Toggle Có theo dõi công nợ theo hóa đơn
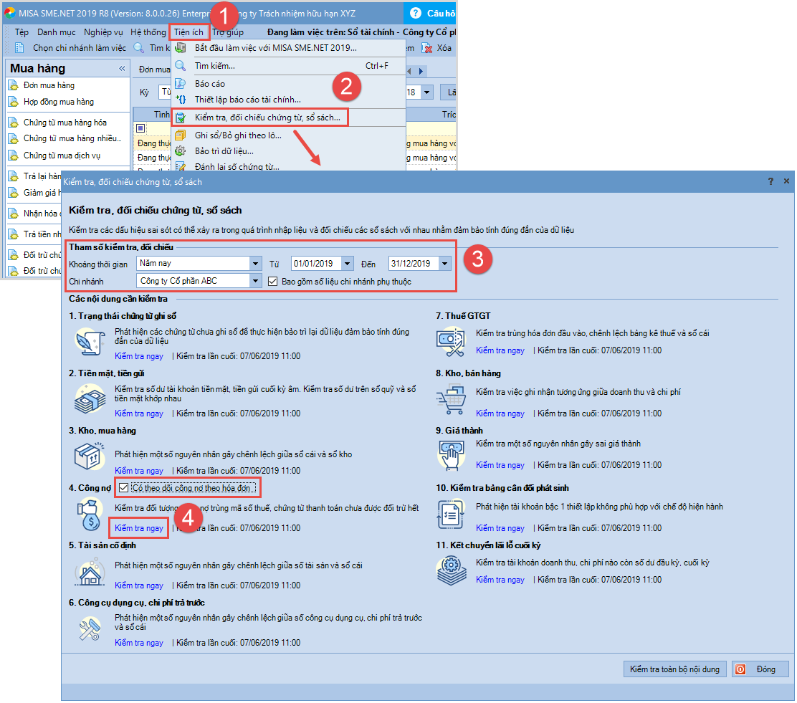797x703 pixels. tap(123, 488)
